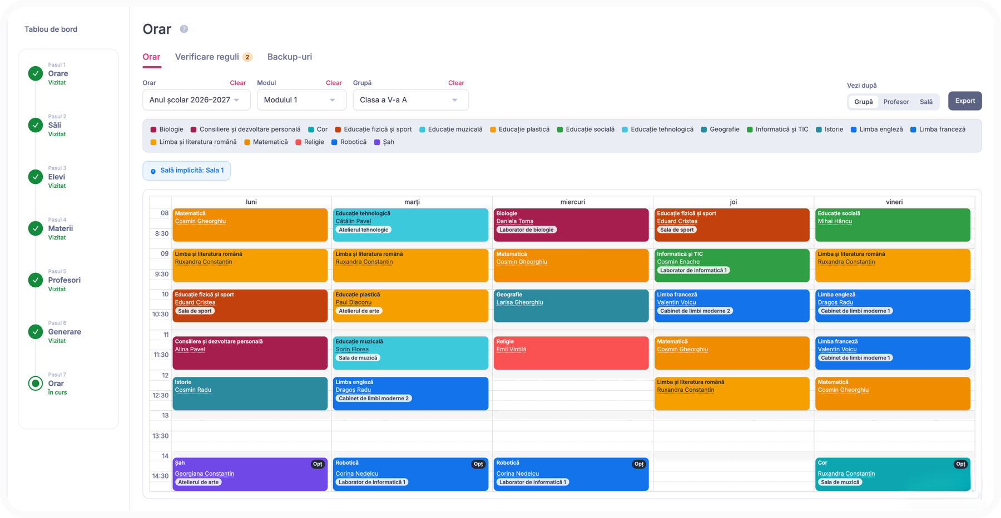Screen dimensions: 1001x518
Task: Open teacher Mihai Hâncu link
Action: coord(835,221)
